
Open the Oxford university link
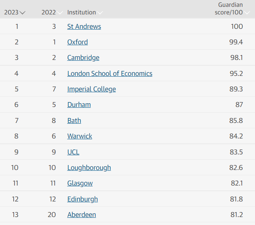tap(78, 42)
